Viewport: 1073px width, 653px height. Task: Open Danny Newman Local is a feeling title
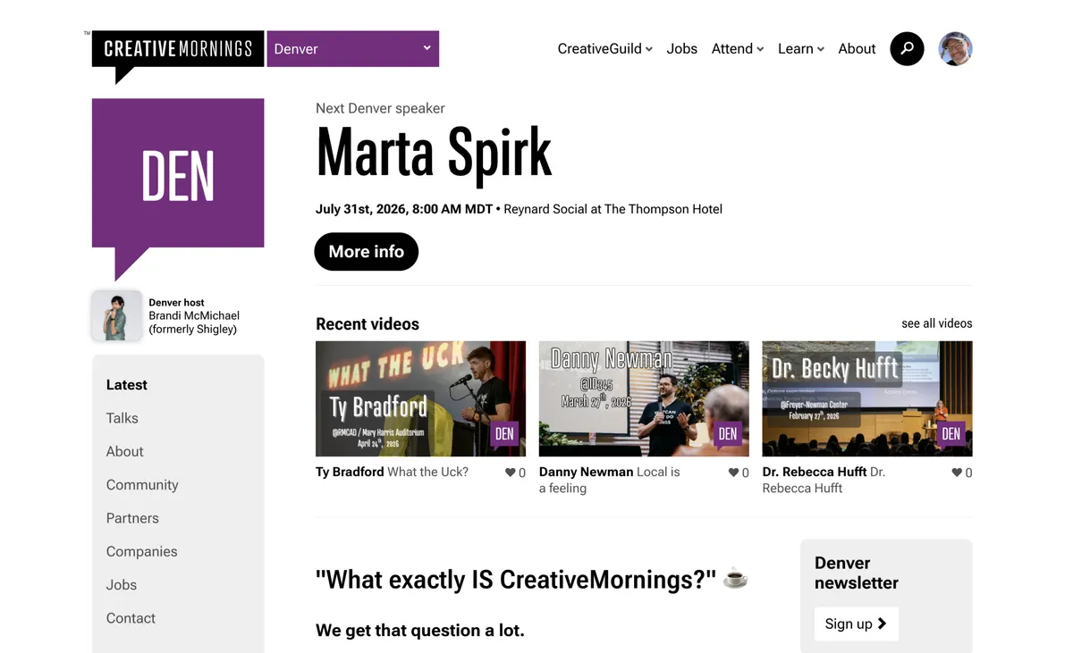(x=610, y=480)
